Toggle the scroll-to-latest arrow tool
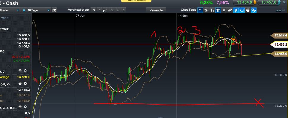The image size is (288, 118). 200,10
